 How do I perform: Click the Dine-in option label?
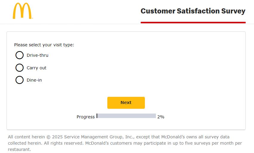pos(34,80)
